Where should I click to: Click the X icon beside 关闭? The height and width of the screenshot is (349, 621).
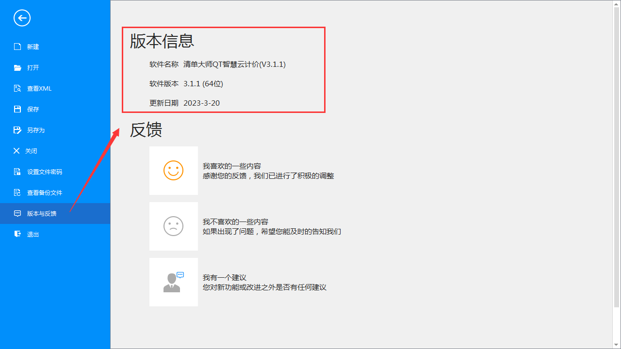[x=17, y=151]
